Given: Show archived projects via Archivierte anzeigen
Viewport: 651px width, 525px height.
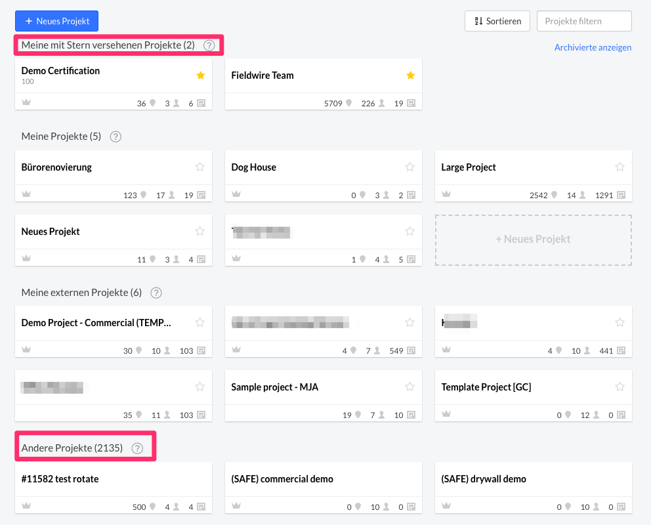Looking at the screenshot, I should coord(593,47).
